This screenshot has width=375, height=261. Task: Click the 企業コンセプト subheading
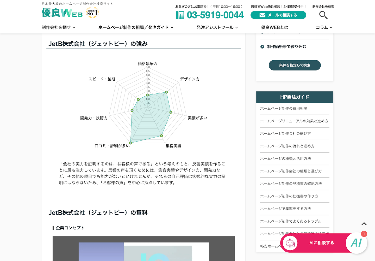pos(70,228)
